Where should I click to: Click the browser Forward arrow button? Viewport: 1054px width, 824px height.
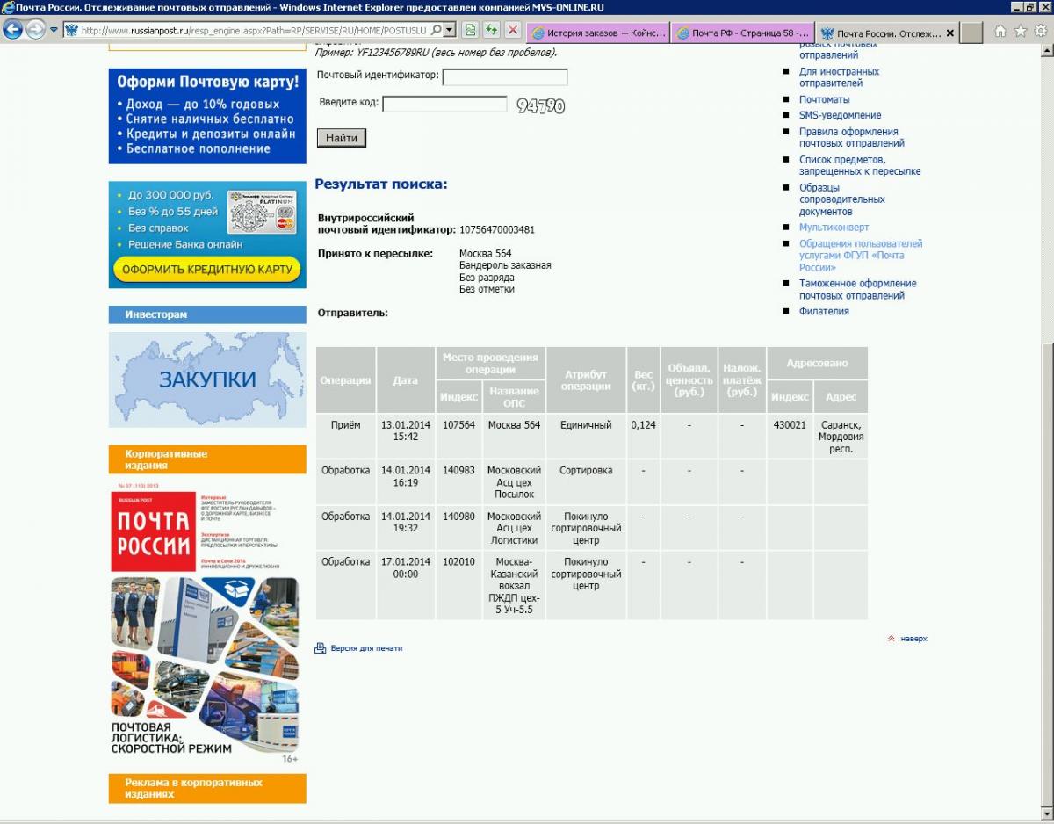point(35,30)
